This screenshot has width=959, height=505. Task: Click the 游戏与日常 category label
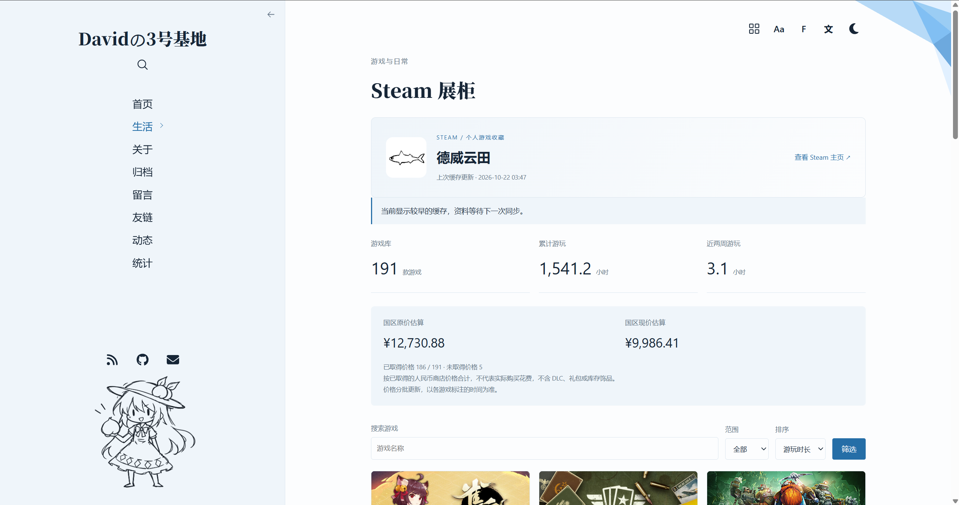389,61
